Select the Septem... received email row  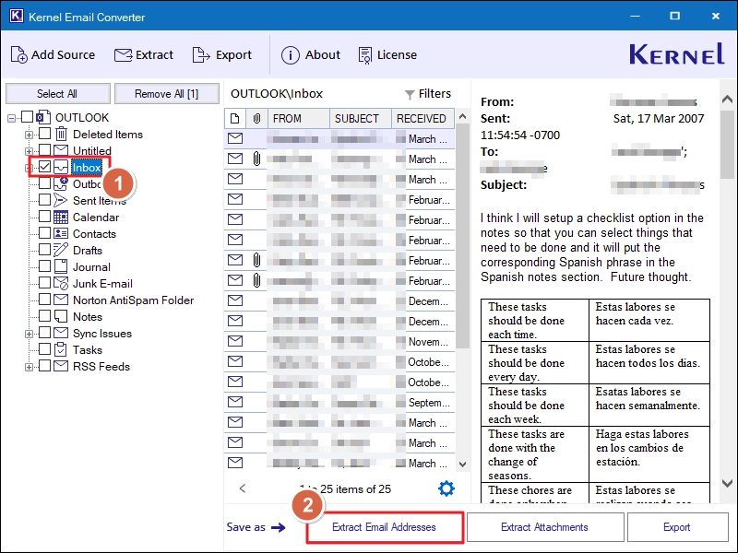tap(339, 402)
